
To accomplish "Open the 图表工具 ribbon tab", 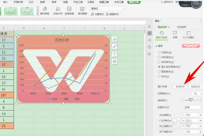I will 134,2.
